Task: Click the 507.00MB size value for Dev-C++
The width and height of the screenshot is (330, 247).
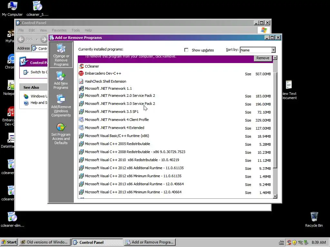Action: point(263,74)
